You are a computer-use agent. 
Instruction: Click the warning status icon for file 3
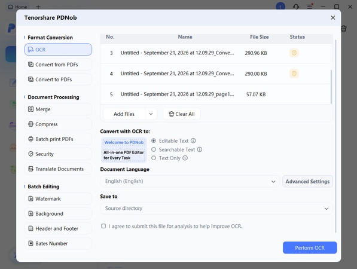click(294, 53)
